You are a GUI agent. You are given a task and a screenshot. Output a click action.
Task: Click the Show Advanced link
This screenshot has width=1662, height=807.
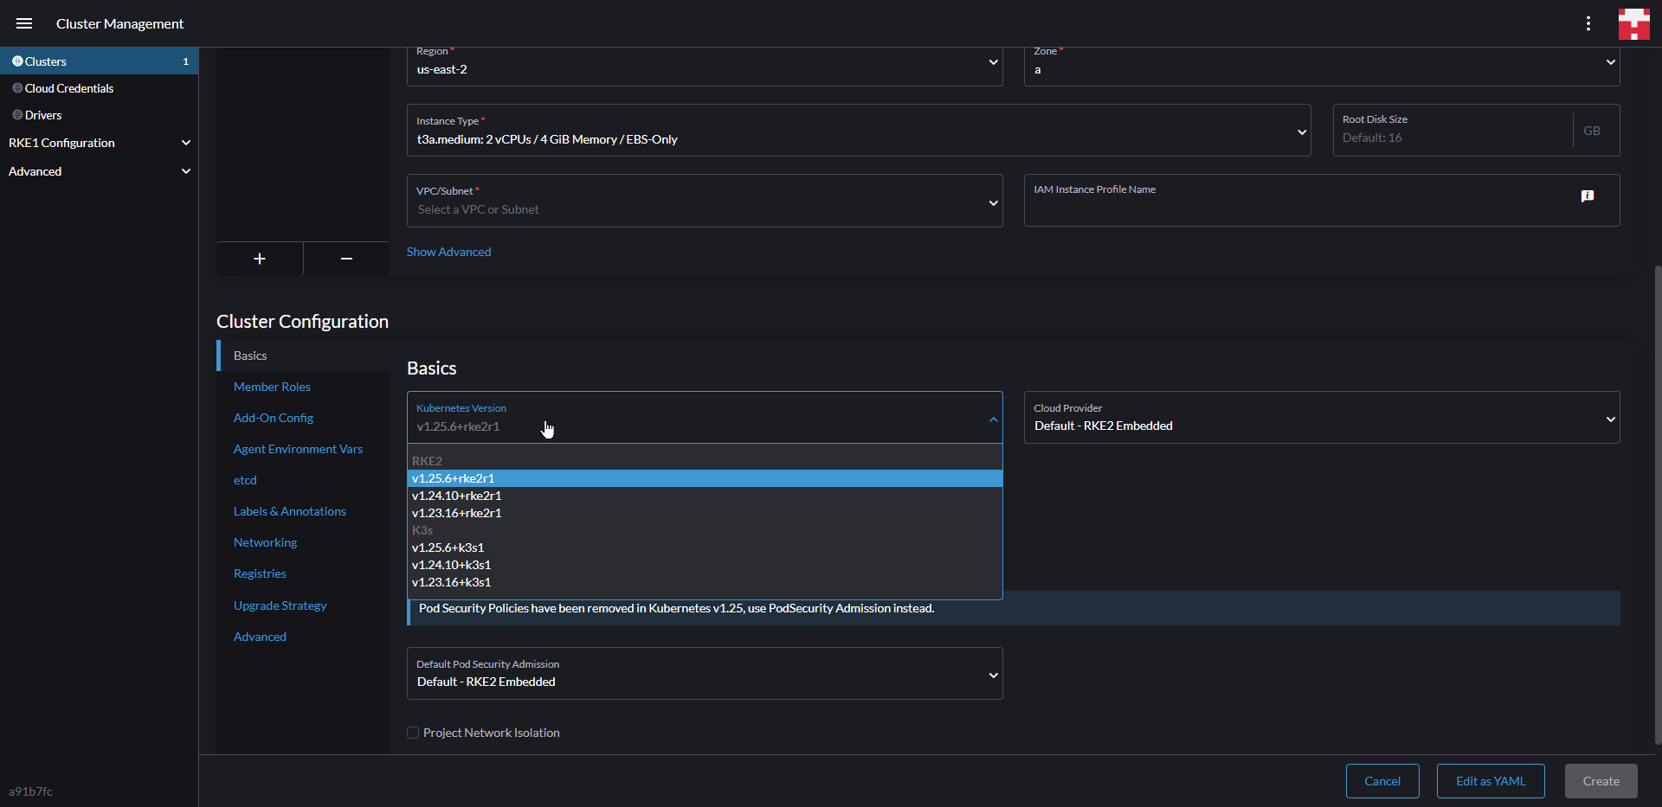point(448,252)
